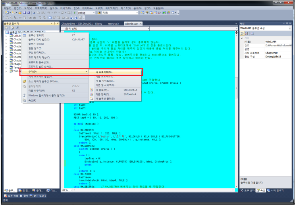Click the Save All toolbar icon
This screenshot has width=295, height=205.
[x=29, y=13]
